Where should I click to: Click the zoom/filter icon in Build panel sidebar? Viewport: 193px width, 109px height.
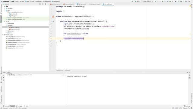pos(4,80)
